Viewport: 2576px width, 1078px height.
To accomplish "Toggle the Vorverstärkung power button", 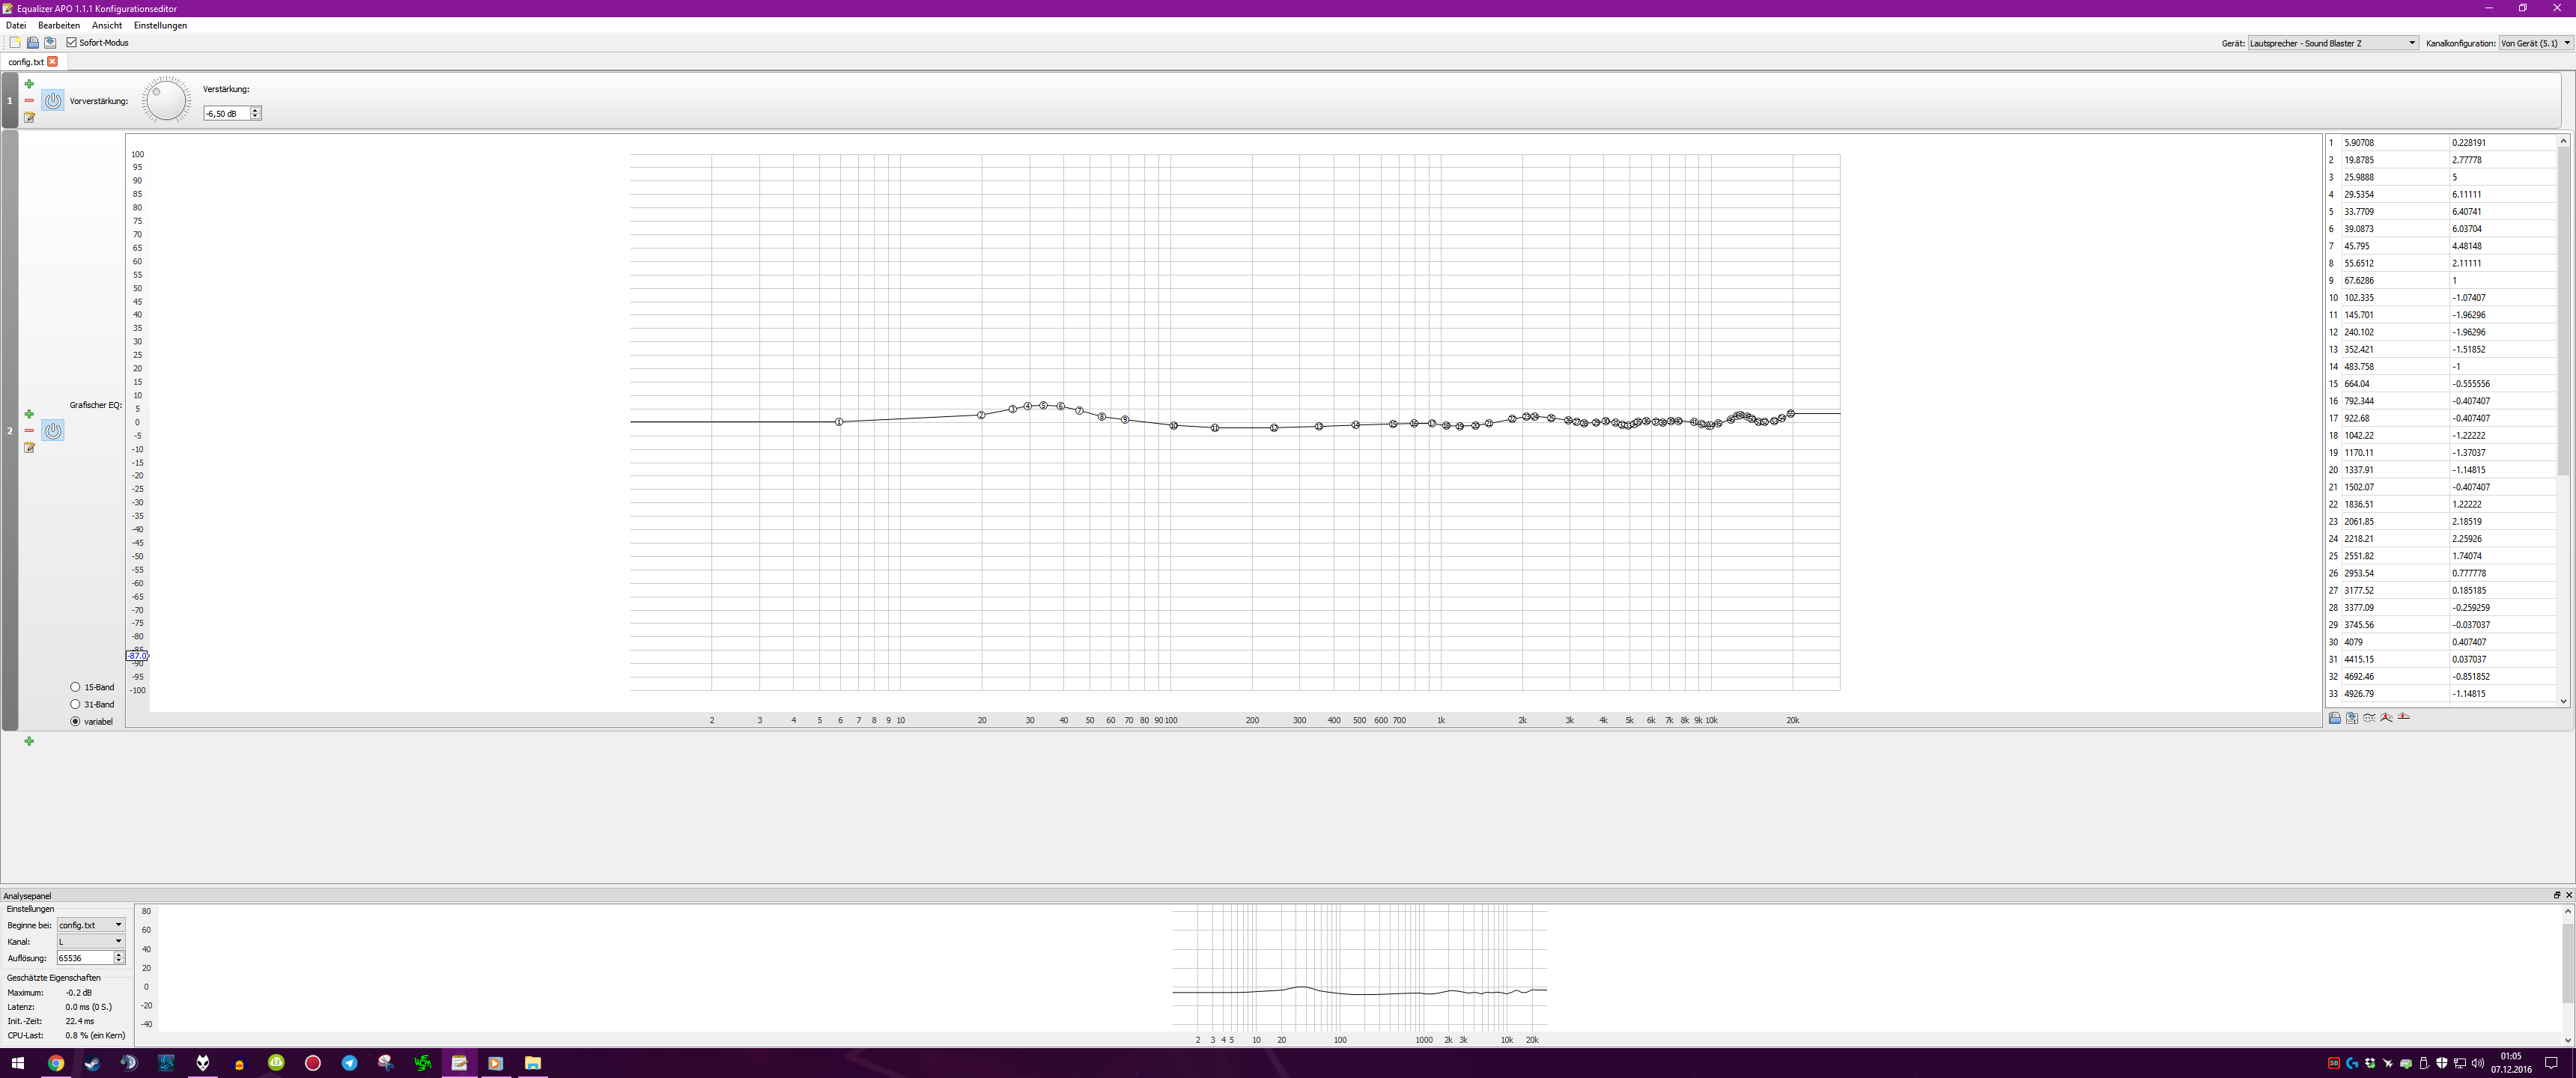I will [x=53, y=101].
